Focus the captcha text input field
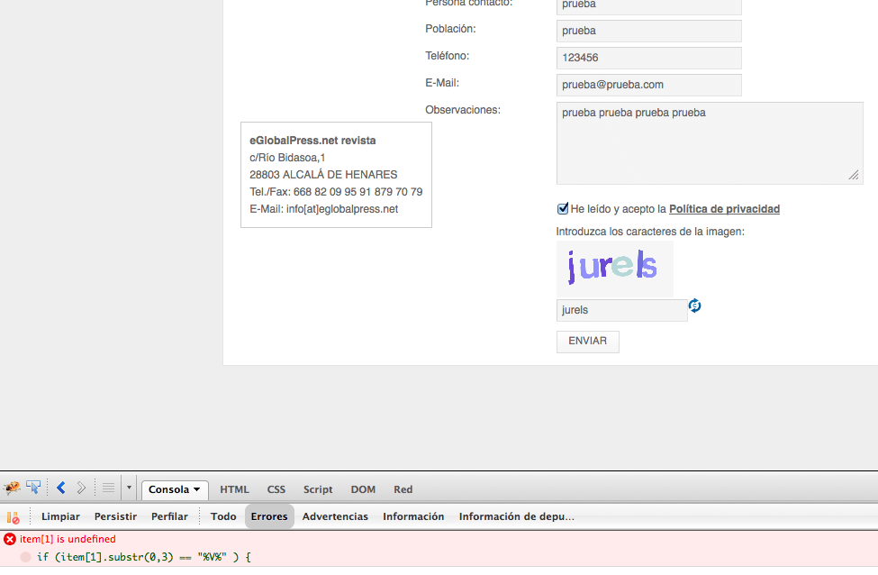The width and height of the screenshot is (878, 575). pos(621,310)
